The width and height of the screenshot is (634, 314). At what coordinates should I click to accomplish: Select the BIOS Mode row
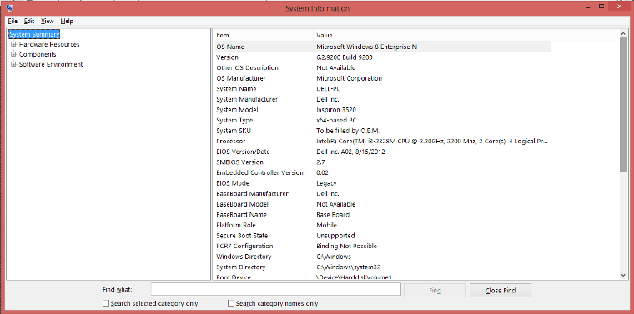point(382,183)
